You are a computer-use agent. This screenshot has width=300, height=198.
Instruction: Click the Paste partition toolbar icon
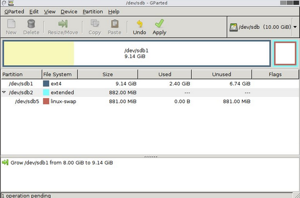[114, 24]
